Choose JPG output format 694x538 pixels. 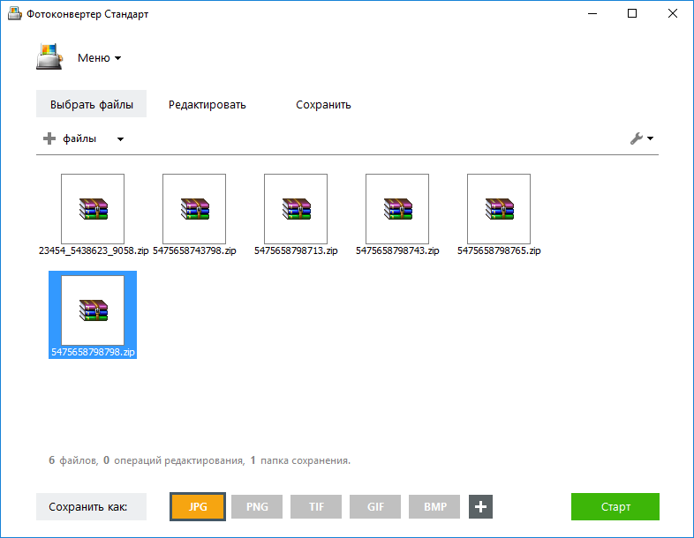pyautogui.click(x=198, y=506)
